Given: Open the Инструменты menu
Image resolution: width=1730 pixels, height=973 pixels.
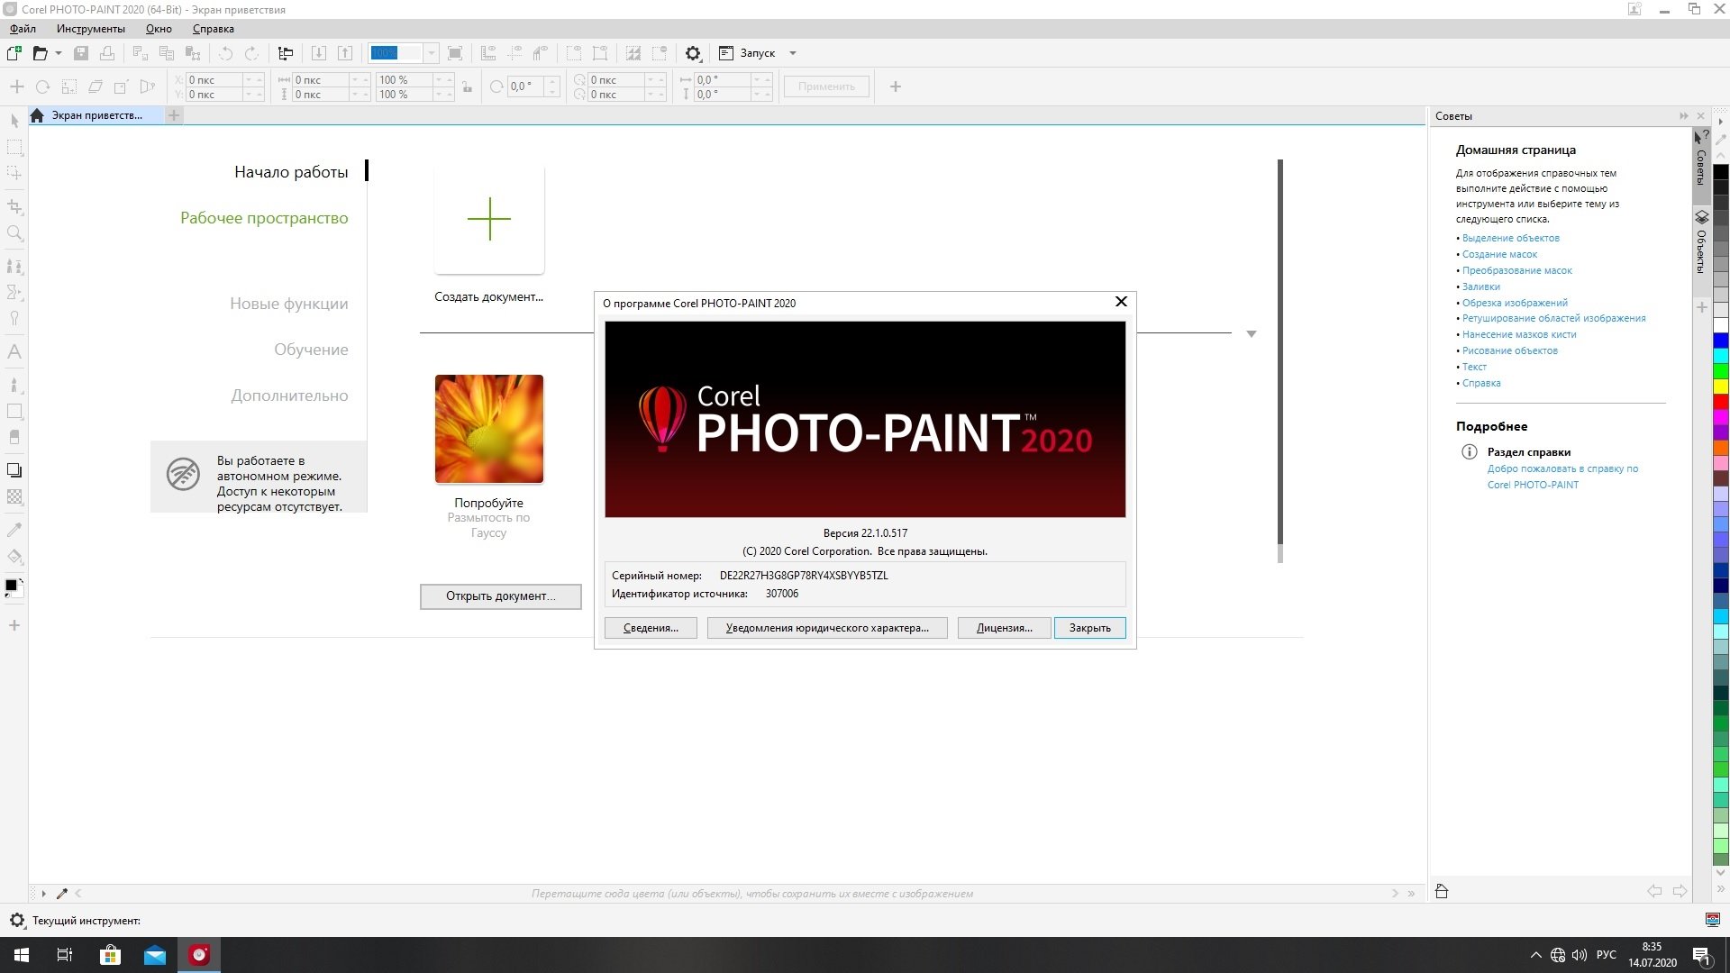Looking at the screenshot, I should 90,29.
